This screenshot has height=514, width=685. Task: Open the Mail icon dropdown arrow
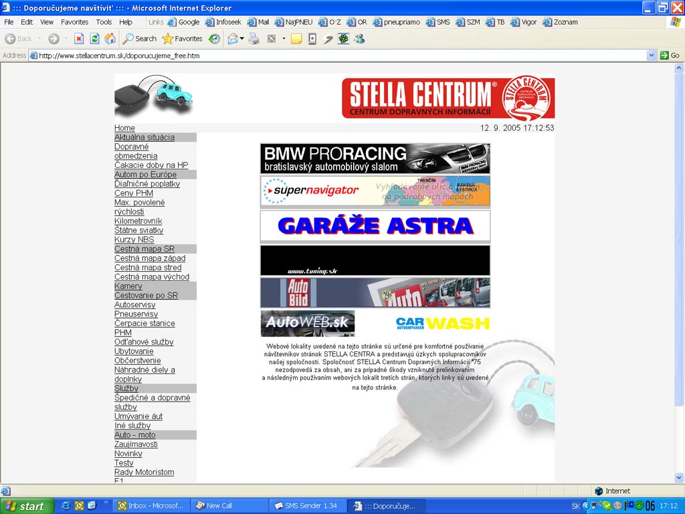tap(242, 39)
